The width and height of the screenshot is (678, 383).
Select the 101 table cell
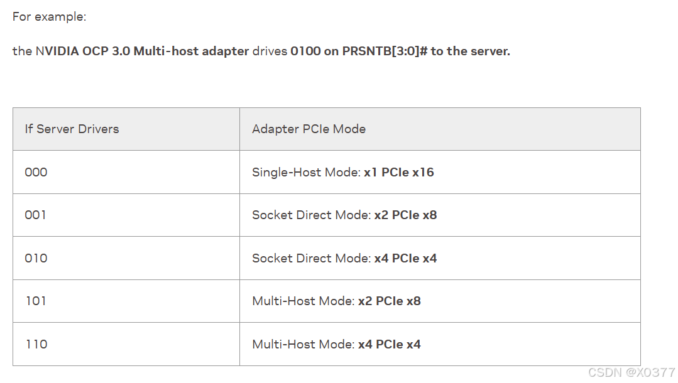click(126, 301)
